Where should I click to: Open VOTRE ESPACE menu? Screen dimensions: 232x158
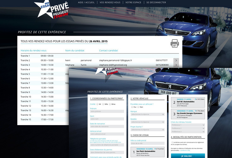coord(133,2)
